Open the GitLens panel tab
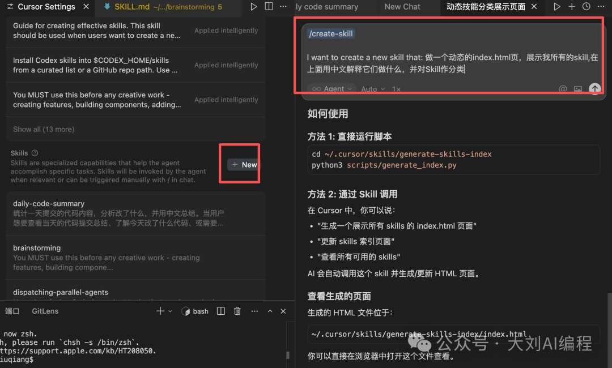 (x=45, y=311)
